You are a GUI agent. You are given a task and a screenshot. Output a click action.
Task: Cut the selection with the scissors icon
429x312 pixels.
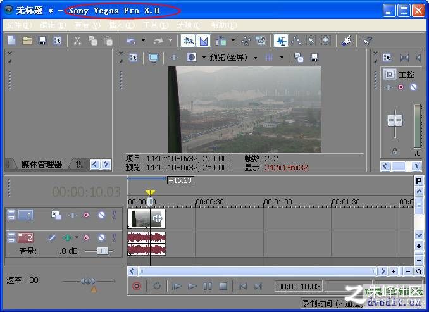(77, 41)
